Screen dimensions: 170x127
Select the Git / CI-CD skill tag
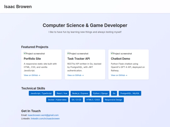[76, 100]
